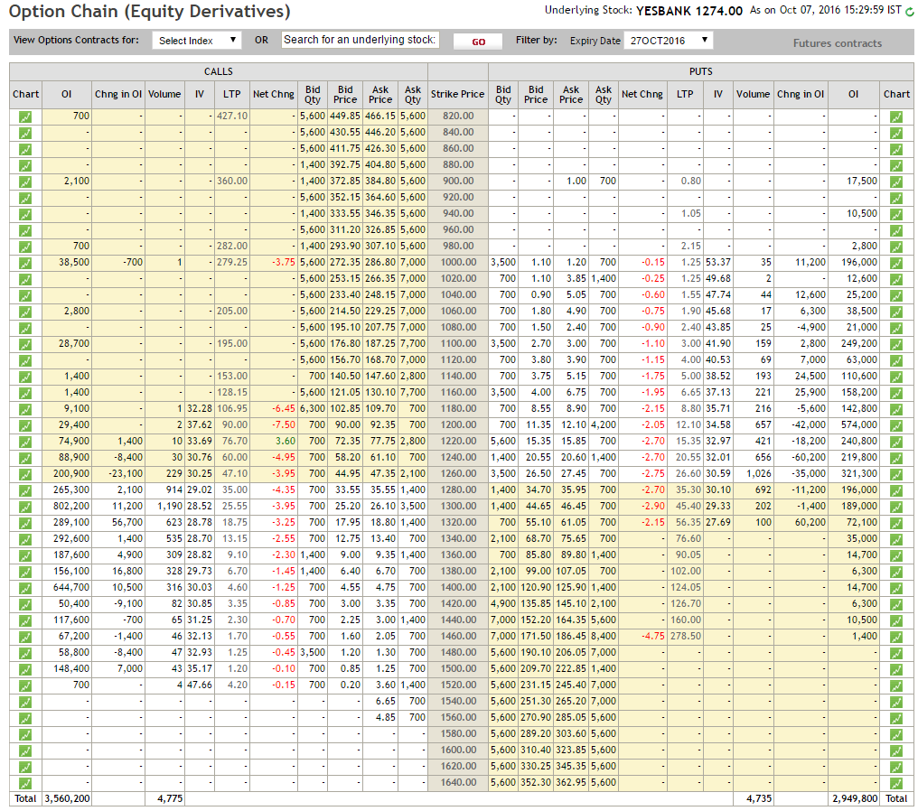Viewport: 918px width, 811px height.
Task: Click puts ask price 362.95 at strike 1640
Action: (571, 782)
